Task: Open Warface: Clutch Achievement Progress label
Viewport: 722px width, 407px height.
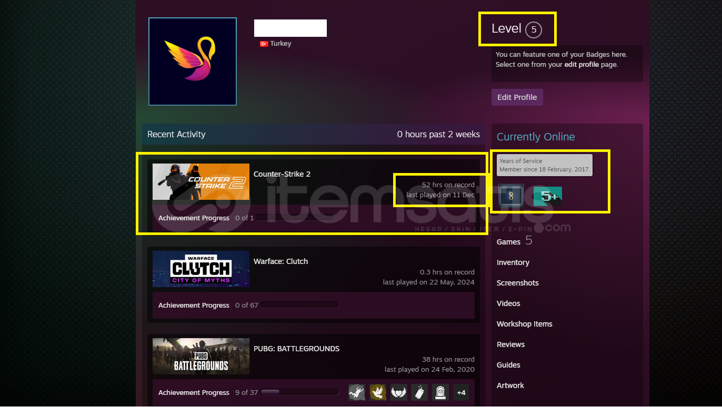Action: pyautogui.click(x=194, y=305)
